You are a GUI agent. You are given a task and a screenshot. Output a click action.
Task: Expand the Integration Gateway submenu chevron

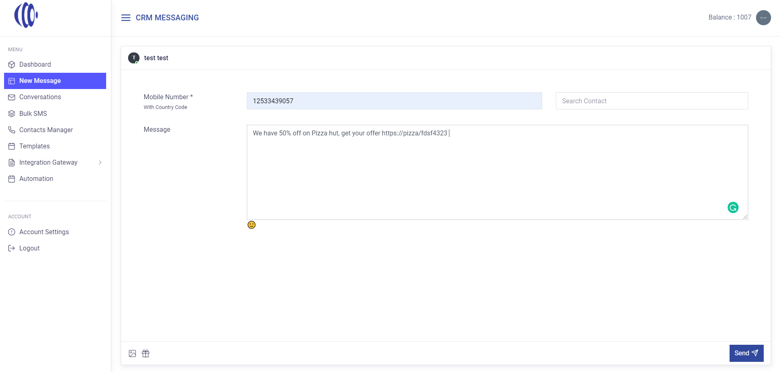tap(100, 162)
